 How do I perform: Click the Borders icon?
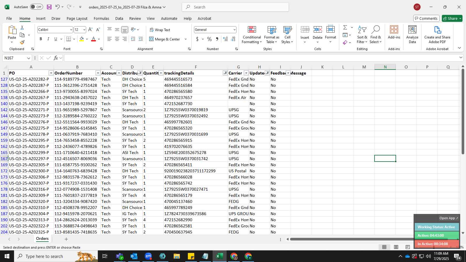[x=69, y=39]
